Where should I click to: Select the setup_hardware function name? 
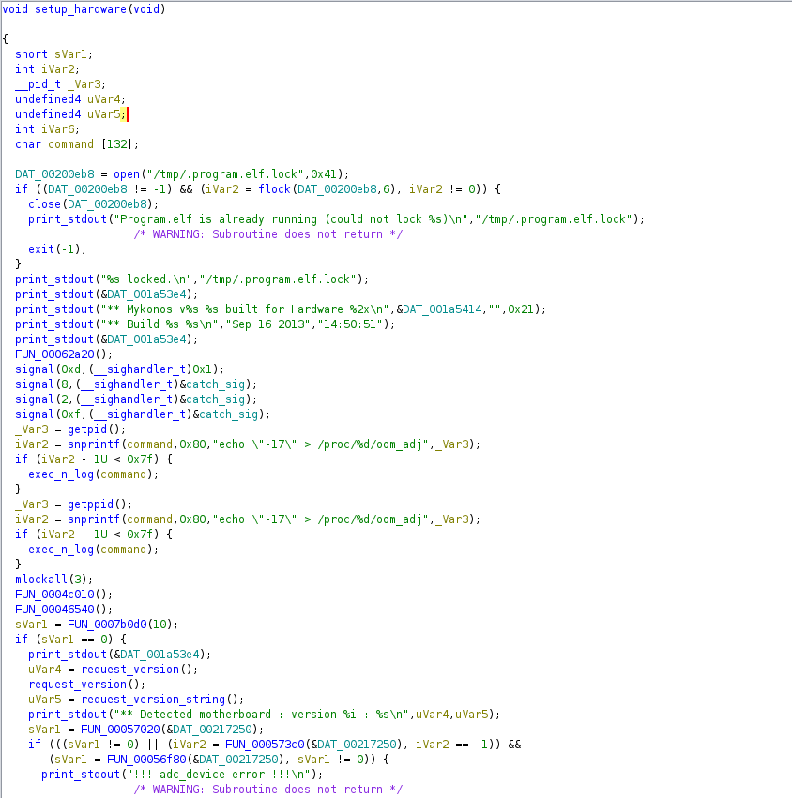tap(81, 9)
